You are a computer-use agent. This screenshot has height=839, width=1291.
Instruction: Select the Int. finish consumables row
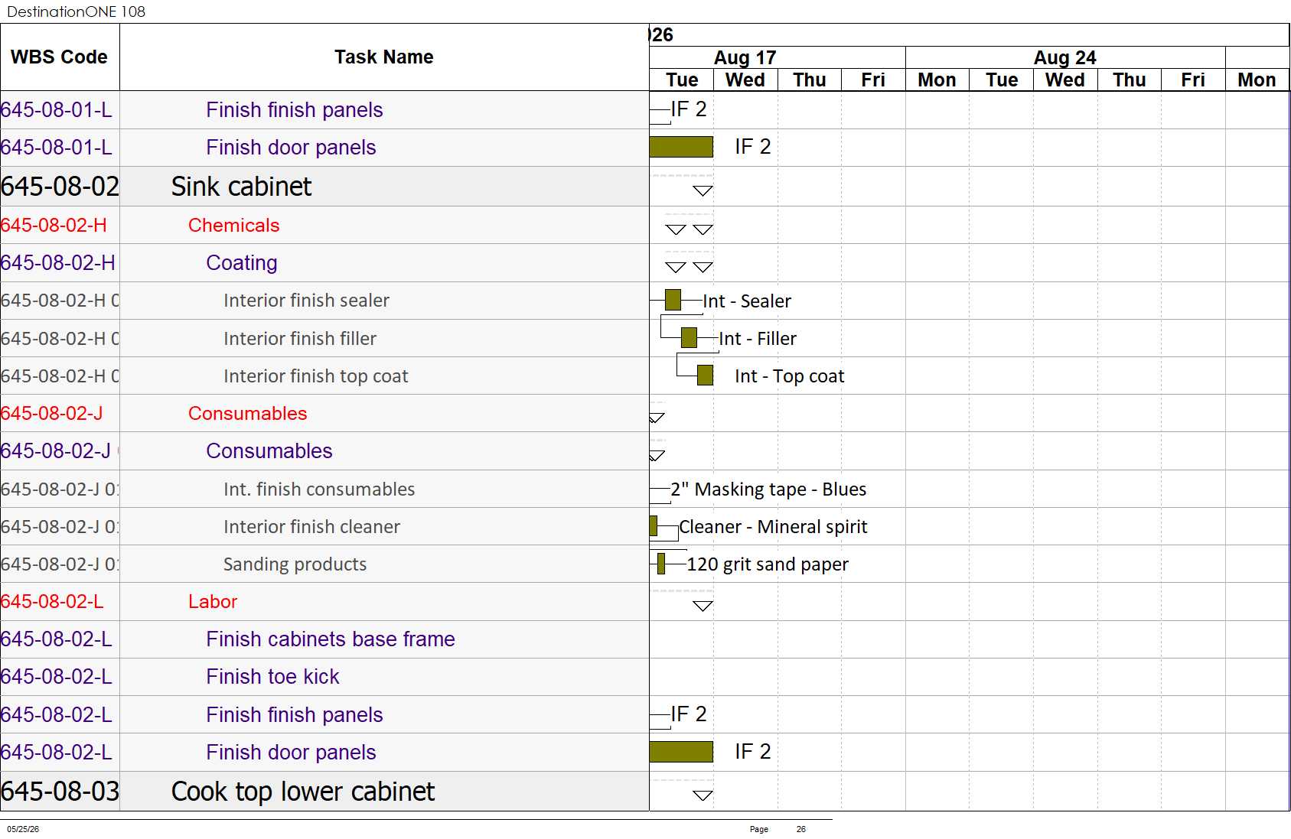(x=324, y=489)
